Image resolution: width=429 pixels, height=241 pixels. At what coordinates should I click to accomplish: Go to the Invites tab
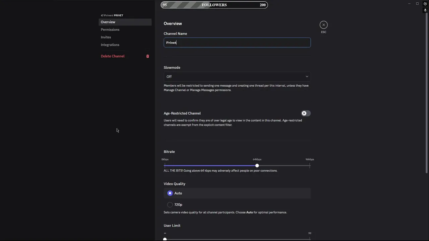click(x=125, y=37)
